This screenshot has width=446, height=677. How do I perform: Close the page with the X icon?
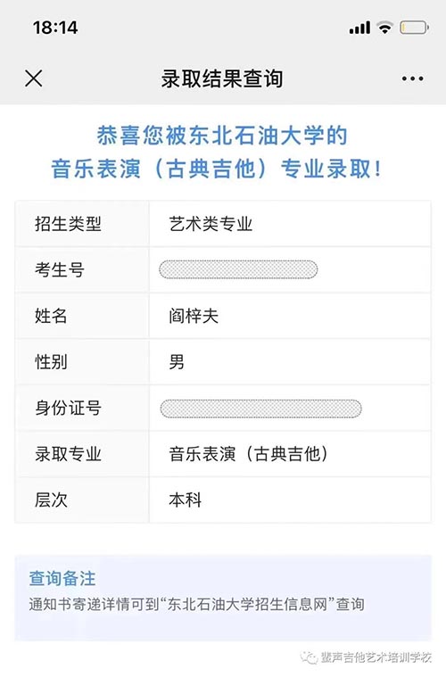point(34,78)
